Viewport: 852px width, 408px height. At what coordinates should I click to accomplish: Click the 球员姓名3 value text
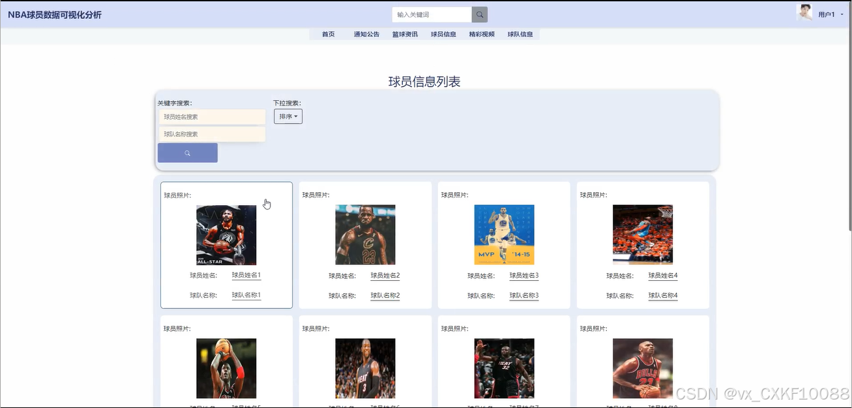point(524,276)
